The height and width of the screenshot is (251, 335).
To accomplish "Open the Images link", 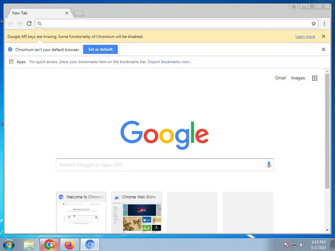I will (298, 78).
